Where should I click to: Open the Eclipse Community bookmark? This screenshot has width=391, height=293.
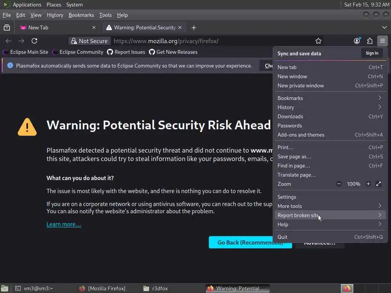(x=78, y=52)
